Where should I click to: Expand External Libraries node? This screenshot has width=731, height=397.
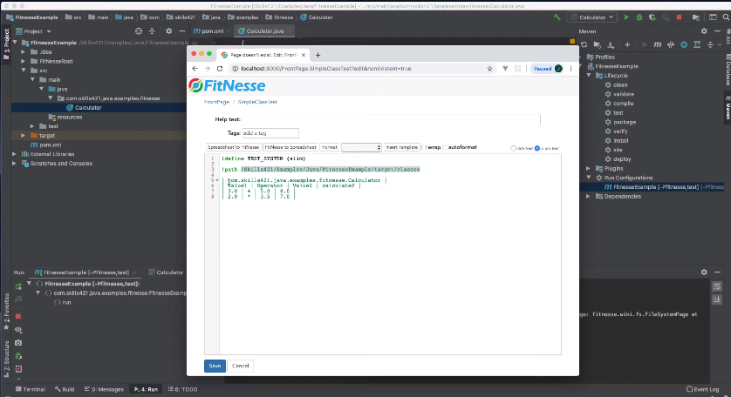[x=14, y=154]
